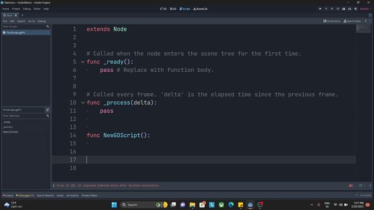The width and height of the screenshot is (374, 210).
Task: Collapse the _ready function fold arrow
Action: coord(83,62)
